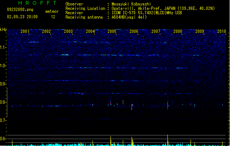The width and height of the screenshot is (230, 146).
Task: Click the tallest yellow level spike after 2007
Action: [x=168, y=140]
